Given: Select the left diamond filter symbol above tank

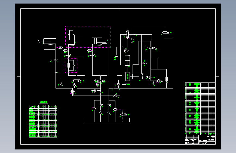Looking at the screenshot, I should point(101,113).
